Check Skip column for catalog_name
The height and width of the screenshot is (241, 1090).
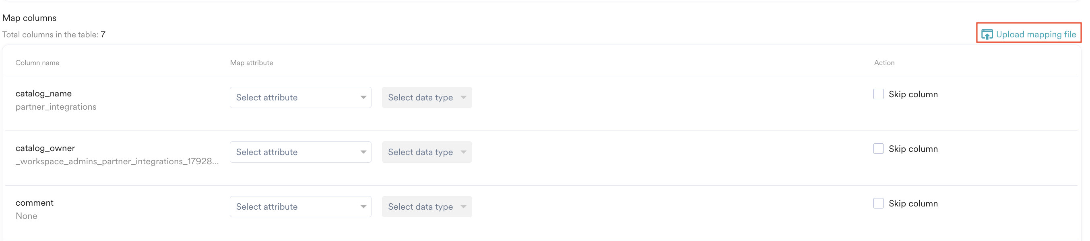(878, 94)
